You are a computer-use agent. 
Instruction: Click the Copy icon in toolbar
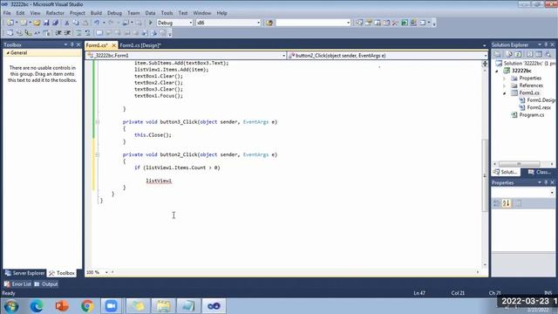click(76, 23)
